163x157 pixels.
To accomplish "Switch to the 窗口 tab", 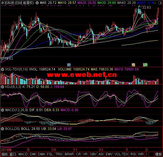I will click(x=13, y=154).
